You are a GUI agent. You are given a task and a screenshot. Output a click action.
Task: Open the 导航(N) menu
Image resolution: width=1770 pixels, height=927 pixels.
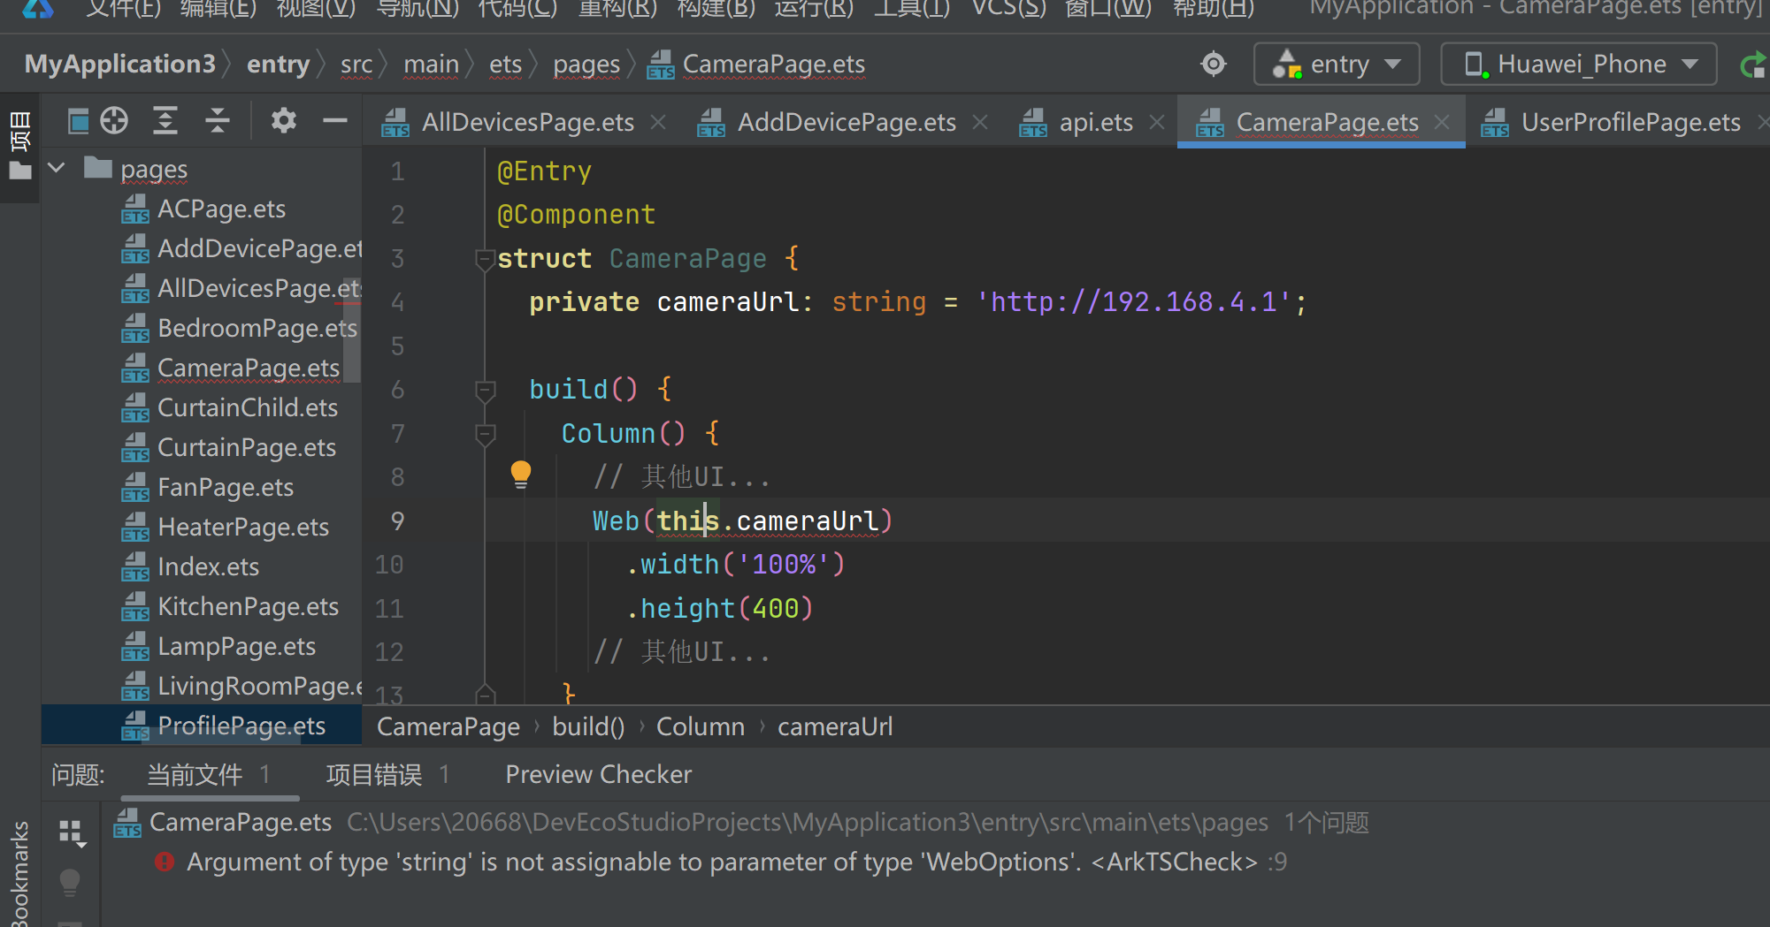click(418, 8)
